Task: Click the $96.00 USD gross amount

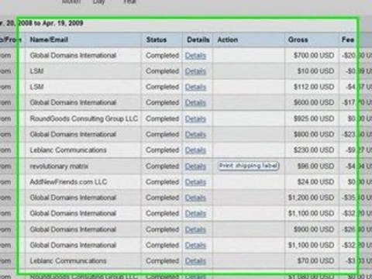Action: click(x=315, y=166)
